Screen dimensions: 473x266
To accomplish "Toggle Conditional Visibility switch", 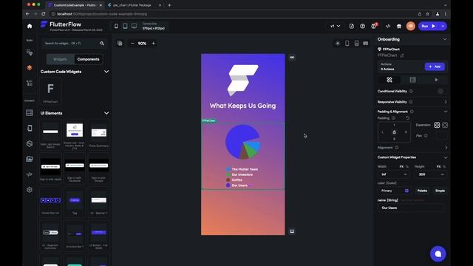I will 440,91.
